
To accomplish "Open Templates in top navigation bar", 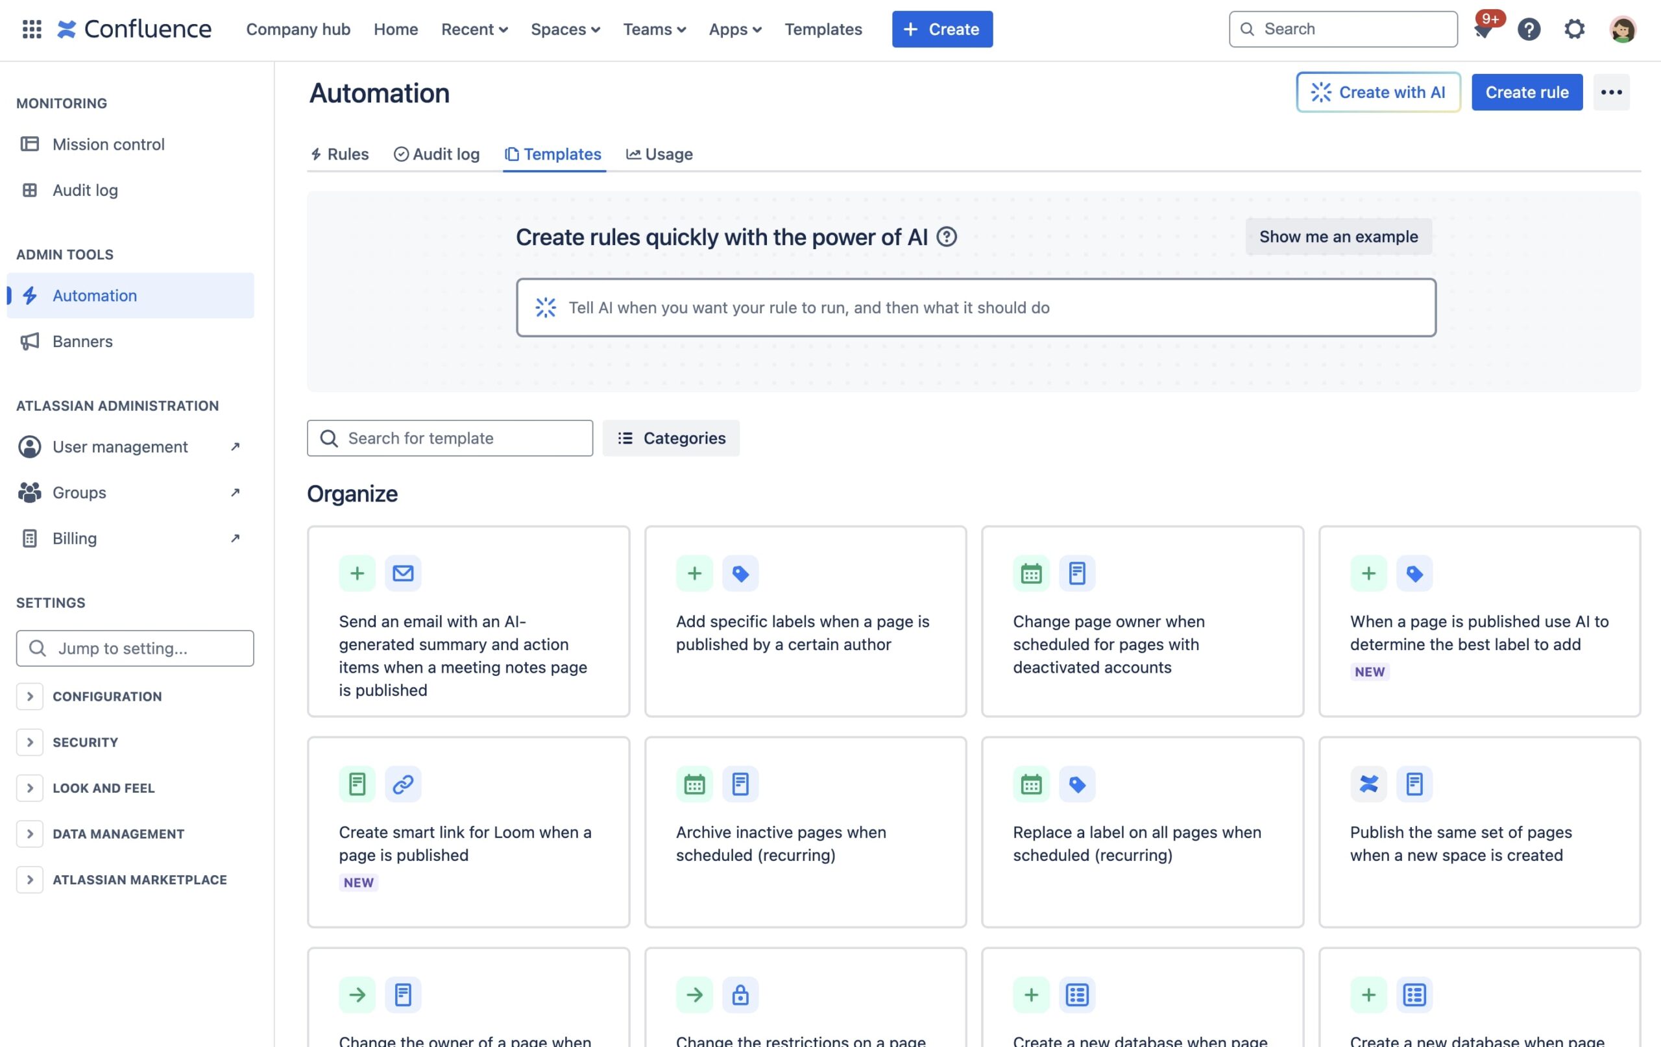I will (823, 29).
